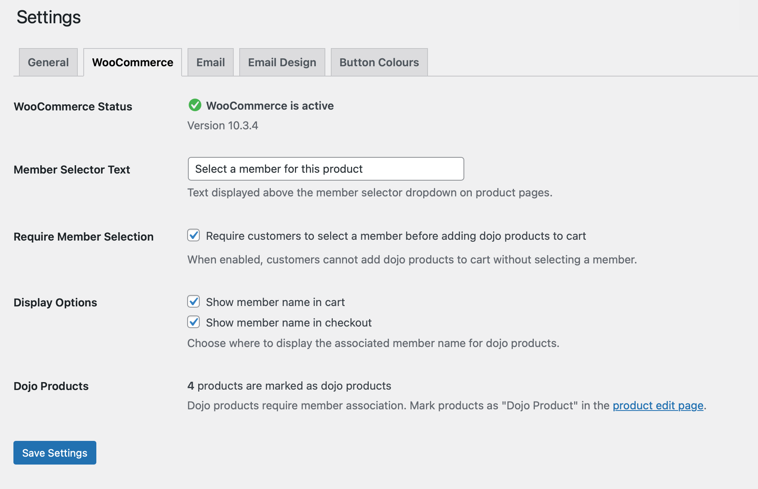758x489 pixels.
Task: Open the Button Colours tab
Action: pos(379,62)
